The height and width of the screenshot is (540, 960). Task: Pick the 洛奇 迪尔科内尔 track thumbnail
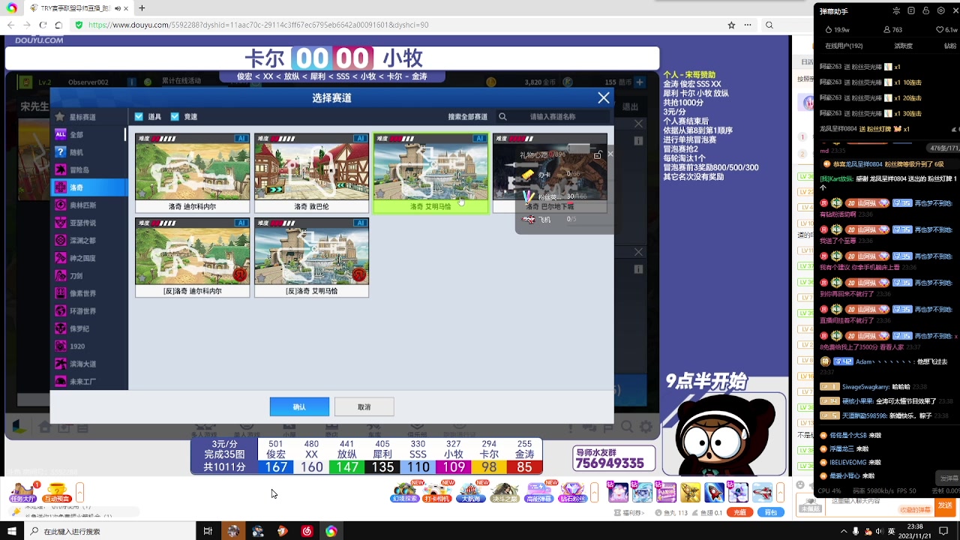[192, 173]
